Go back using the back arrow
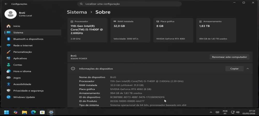 (6, 4)
